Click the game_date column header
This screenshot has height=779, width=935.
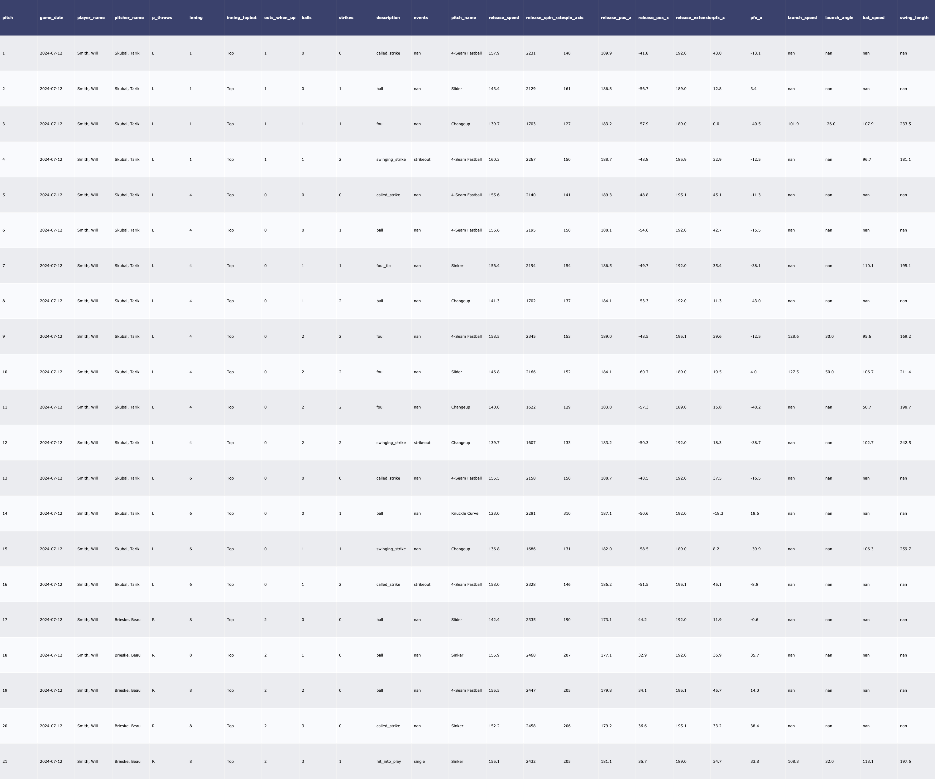(51, 18)
